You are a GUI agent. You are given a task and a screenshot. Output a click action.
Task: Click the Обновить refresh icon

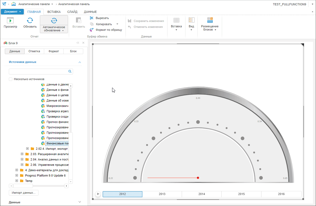click(x=30, y=20)
